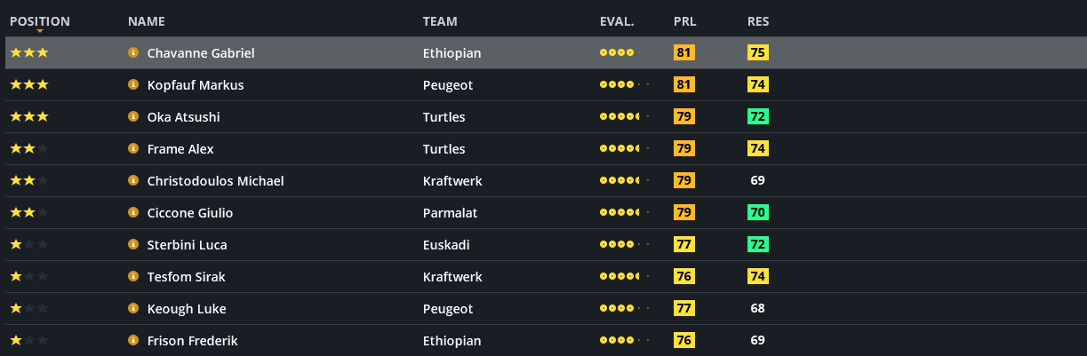Click info icon beside Christodoulos Michael

[x=133, y=181]
